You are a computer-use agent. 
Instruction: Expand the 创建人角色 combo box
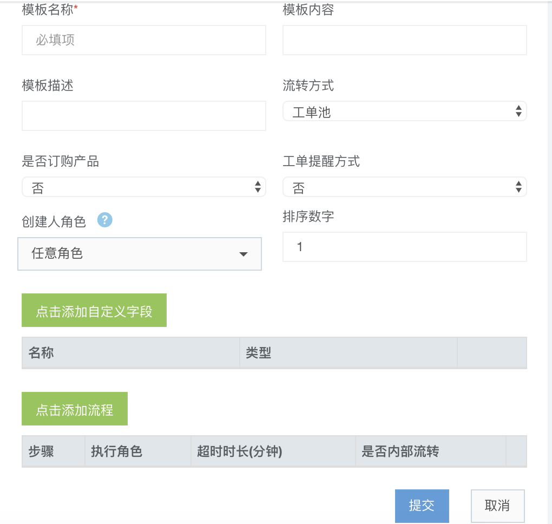[139, 253]
